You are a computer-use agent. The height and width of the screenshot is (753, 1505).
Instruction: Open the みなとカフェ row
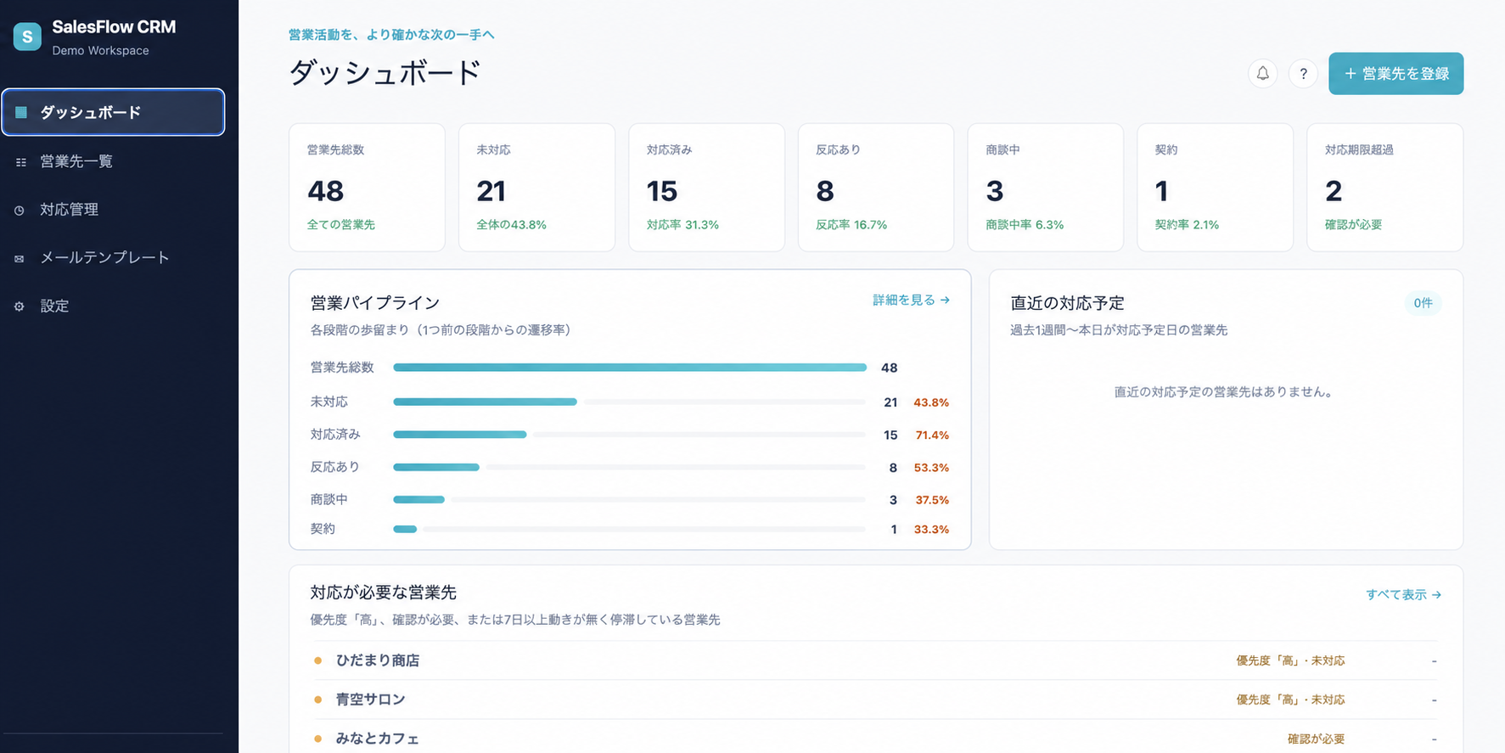point(875,739)
